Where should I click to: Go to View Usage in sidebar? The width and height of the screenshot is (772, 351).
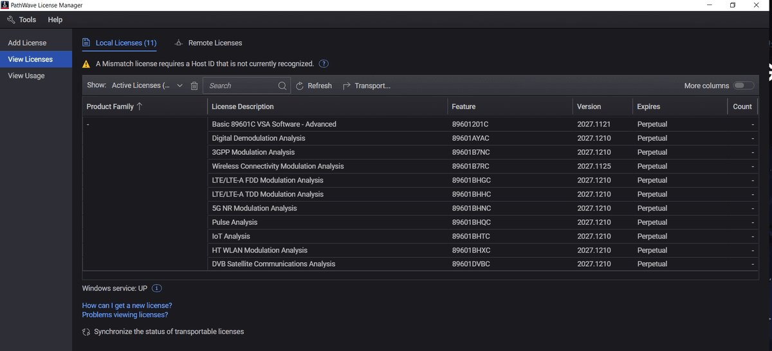coord(26,76)
